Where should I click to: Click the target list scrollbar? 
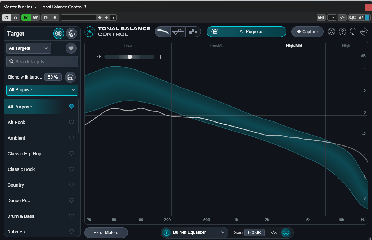point(79,116)
